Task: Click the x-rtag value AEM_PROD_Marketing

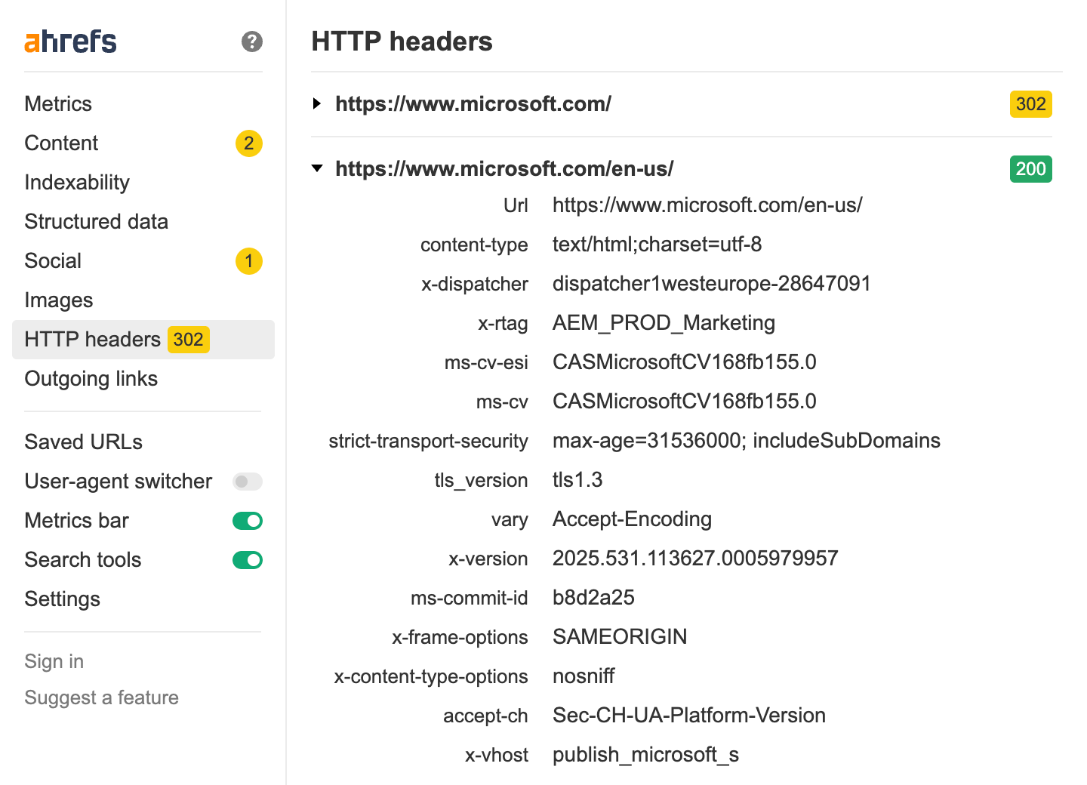Action: [664, 323]
